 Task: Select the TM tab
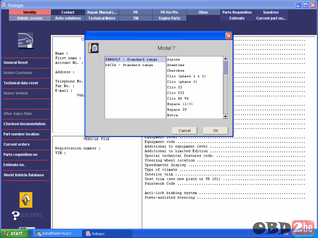click(x=135, y=18)
